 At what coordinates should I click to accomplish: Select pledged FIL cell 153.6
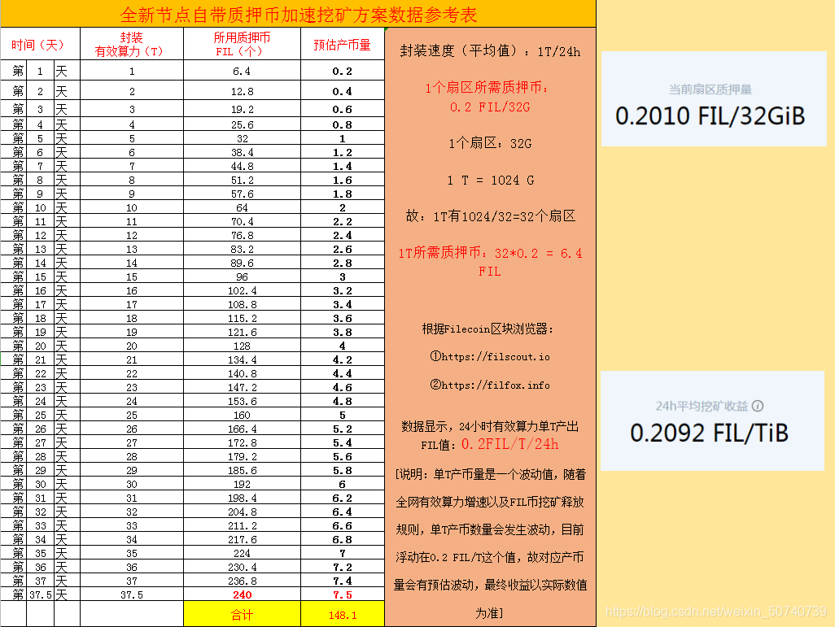coord(242,401)
